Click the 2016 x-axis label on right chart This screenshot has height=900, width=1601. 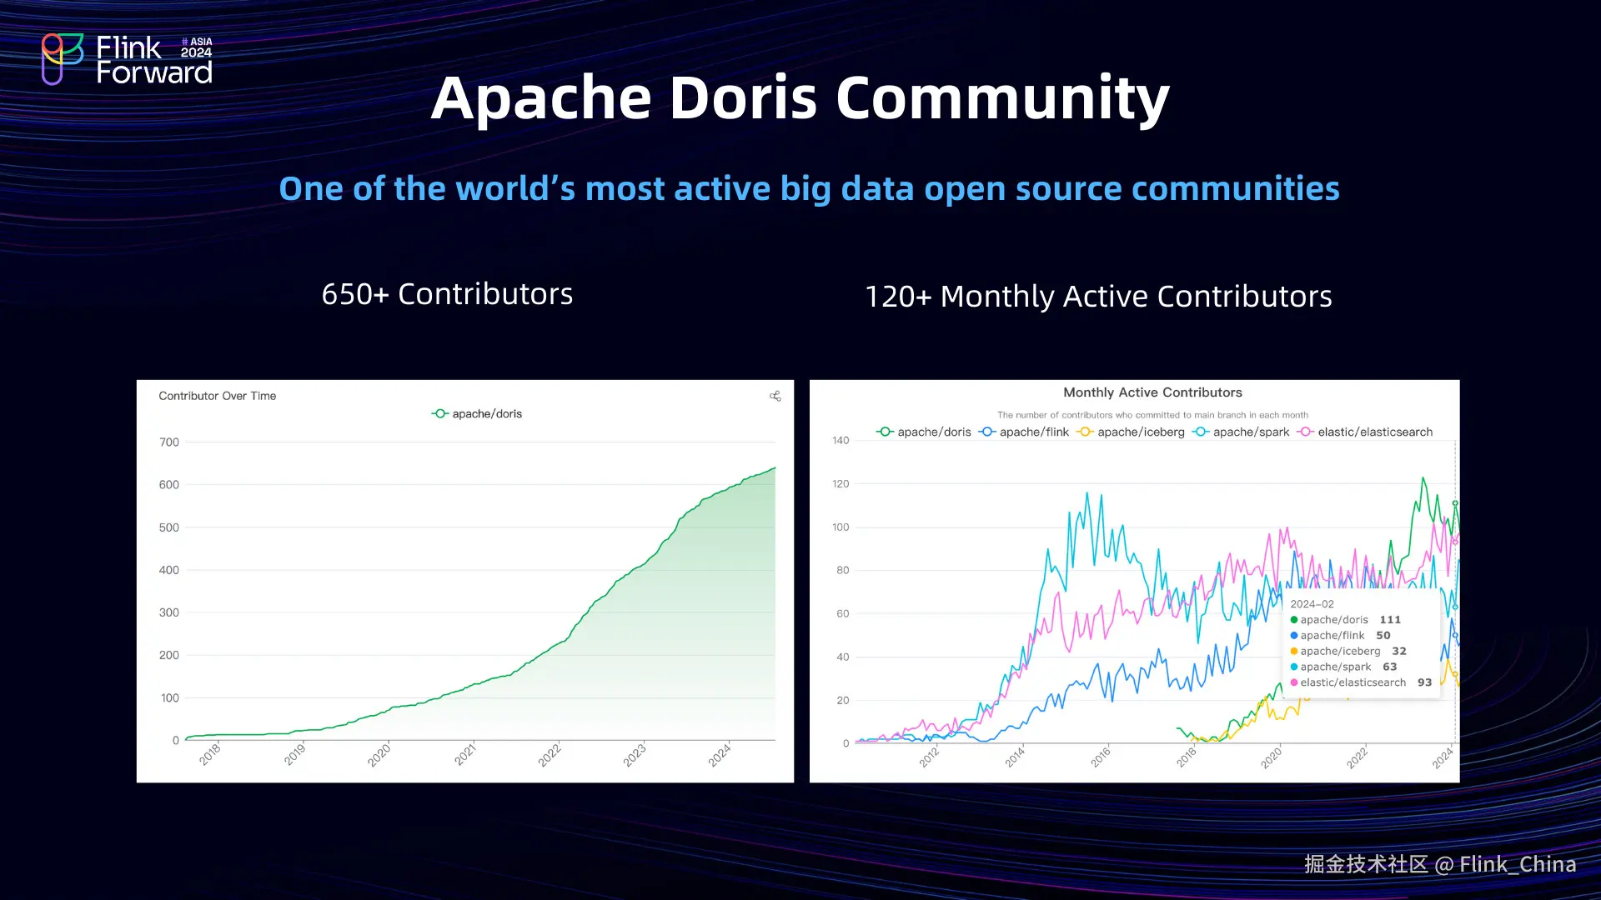(1100, 757)
